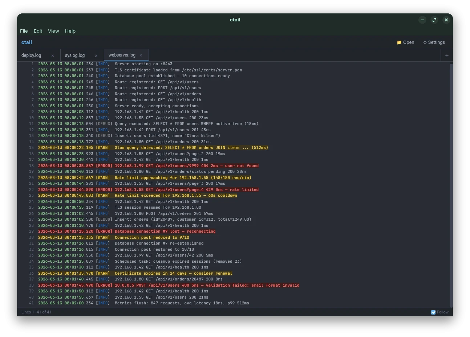
Task: Click the 'Lines 1–41 of 41' status text
Action: [36, 312]
